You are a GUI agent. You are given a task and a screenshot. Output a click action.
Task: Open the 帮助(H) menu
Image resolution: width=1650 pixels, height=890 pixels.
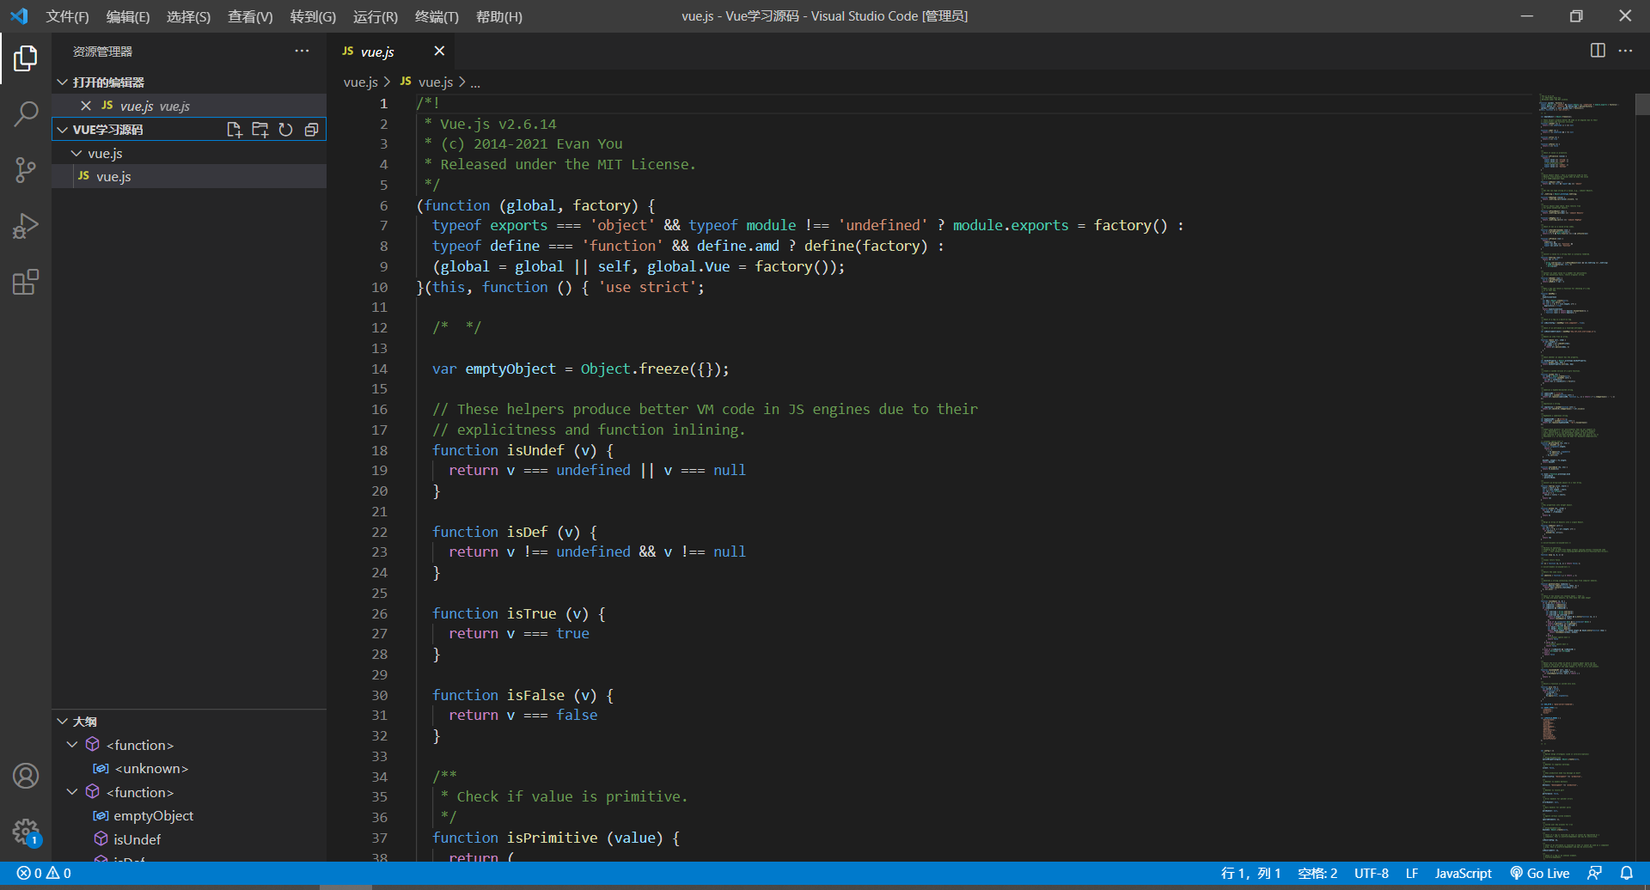(499, 16)
